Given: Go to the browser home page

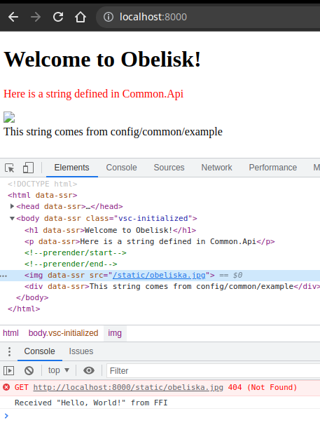Looking at the screenshot, I should point(81,17).
